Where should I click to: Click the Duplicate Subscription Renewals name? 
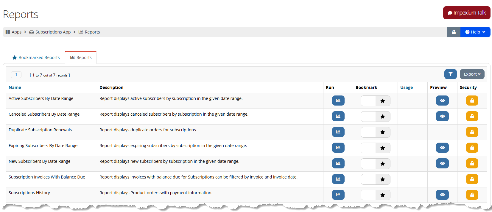click(x=40, y=130)
